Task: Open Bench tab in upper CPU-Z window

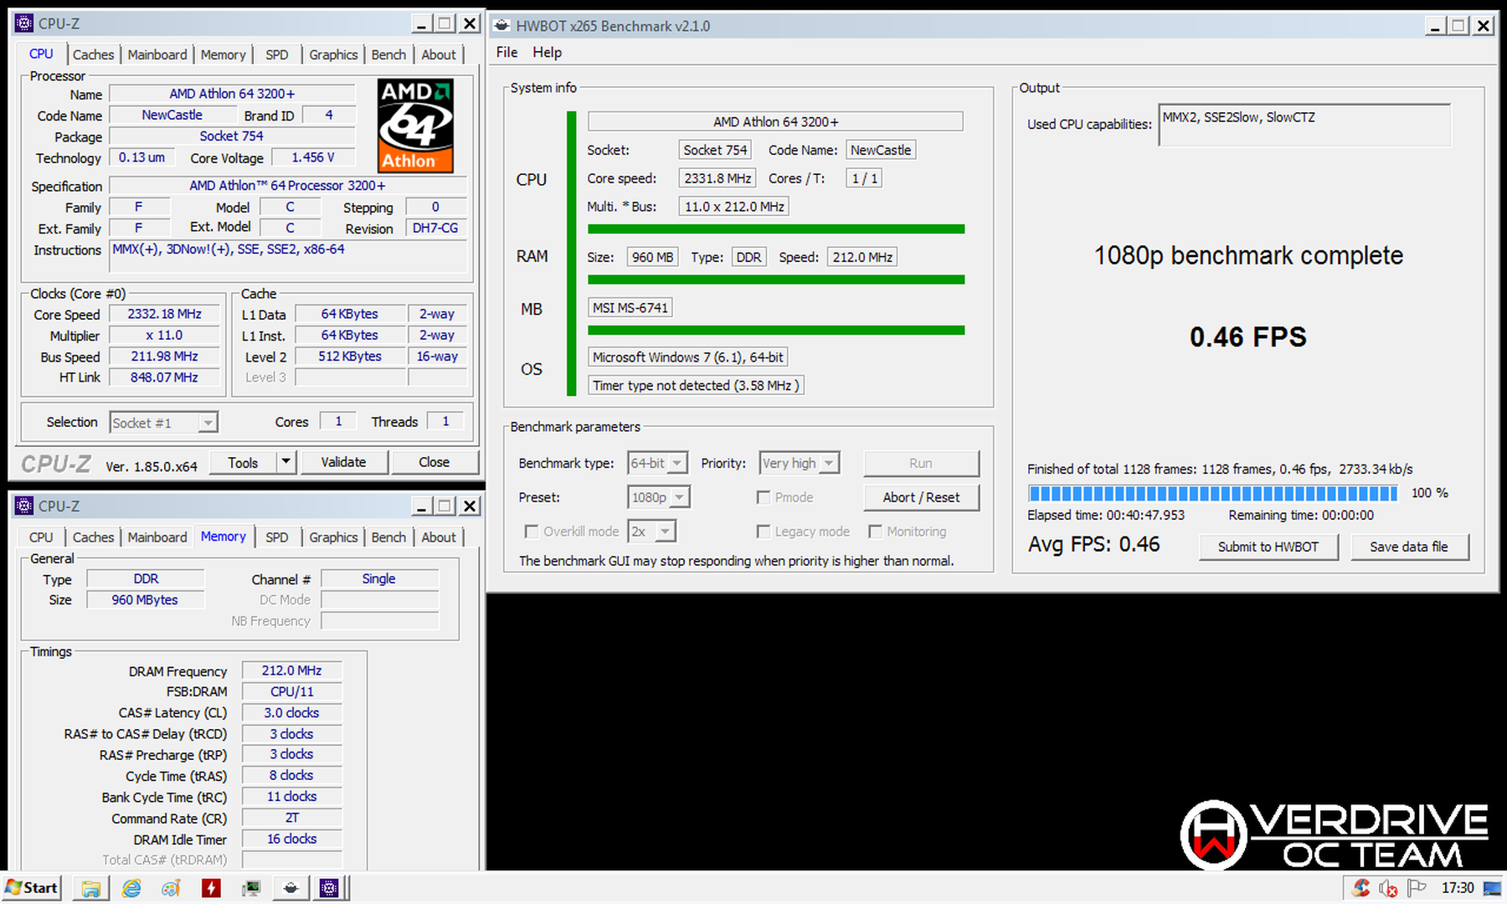Action: click(388, 54)
